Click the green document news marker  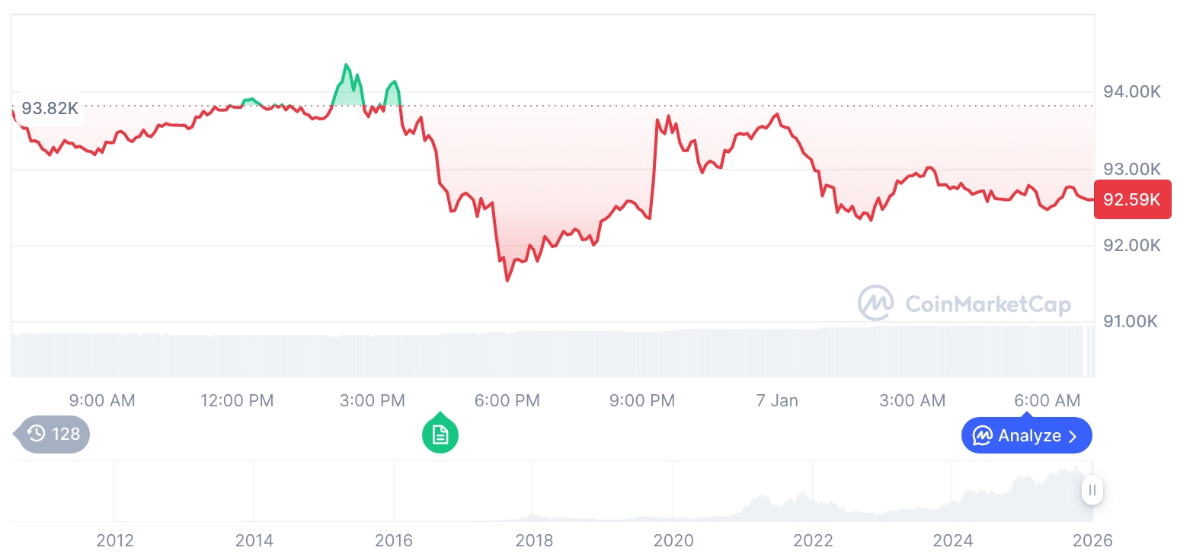[x=440, y=434]
